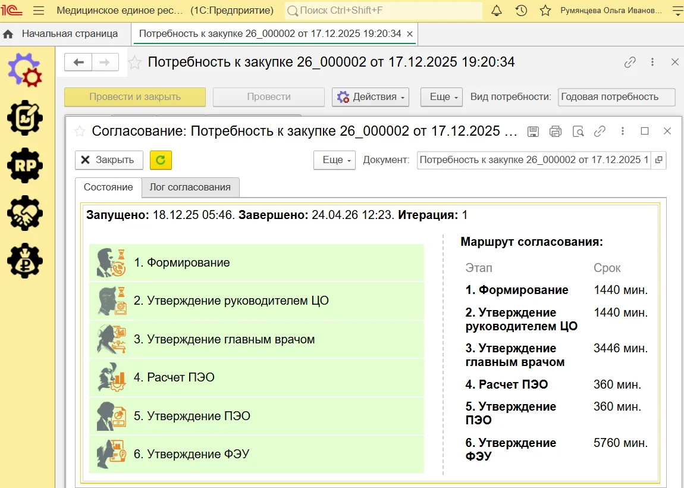Click the home icon of Начальная страница
The height and width of the screenshot is (488, 684).
point(8,34)
